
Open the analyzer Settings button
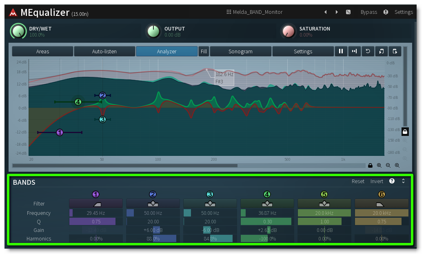(x=303, y=51)
